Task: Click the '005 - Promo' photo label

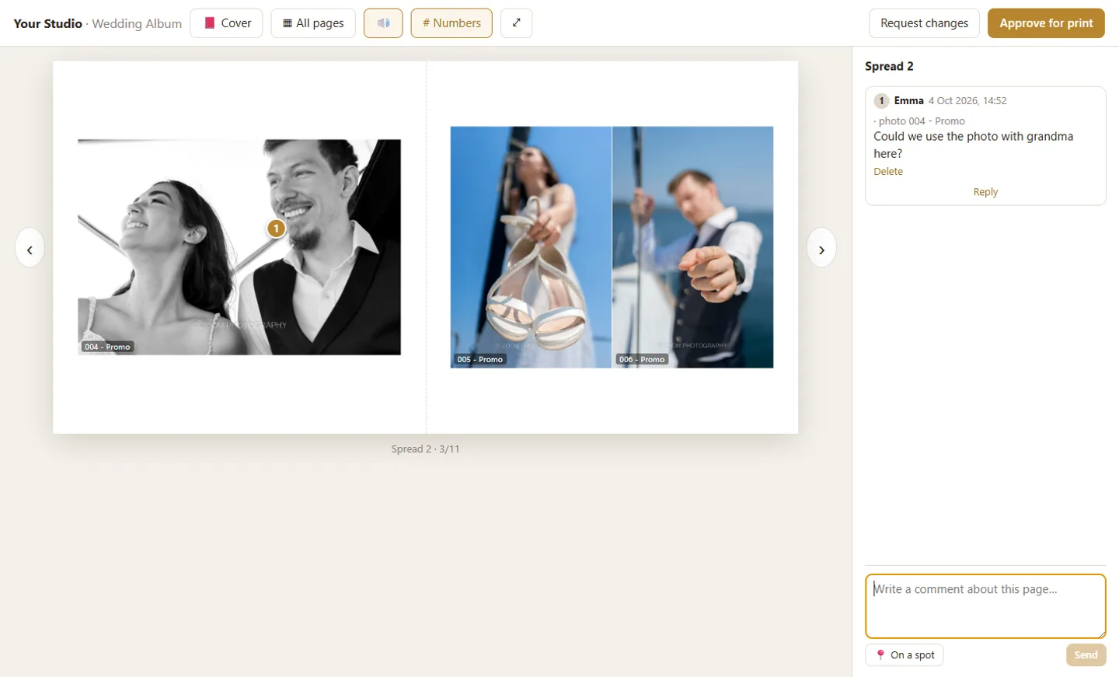Action: pyautogui.click(x=479, y=359)
